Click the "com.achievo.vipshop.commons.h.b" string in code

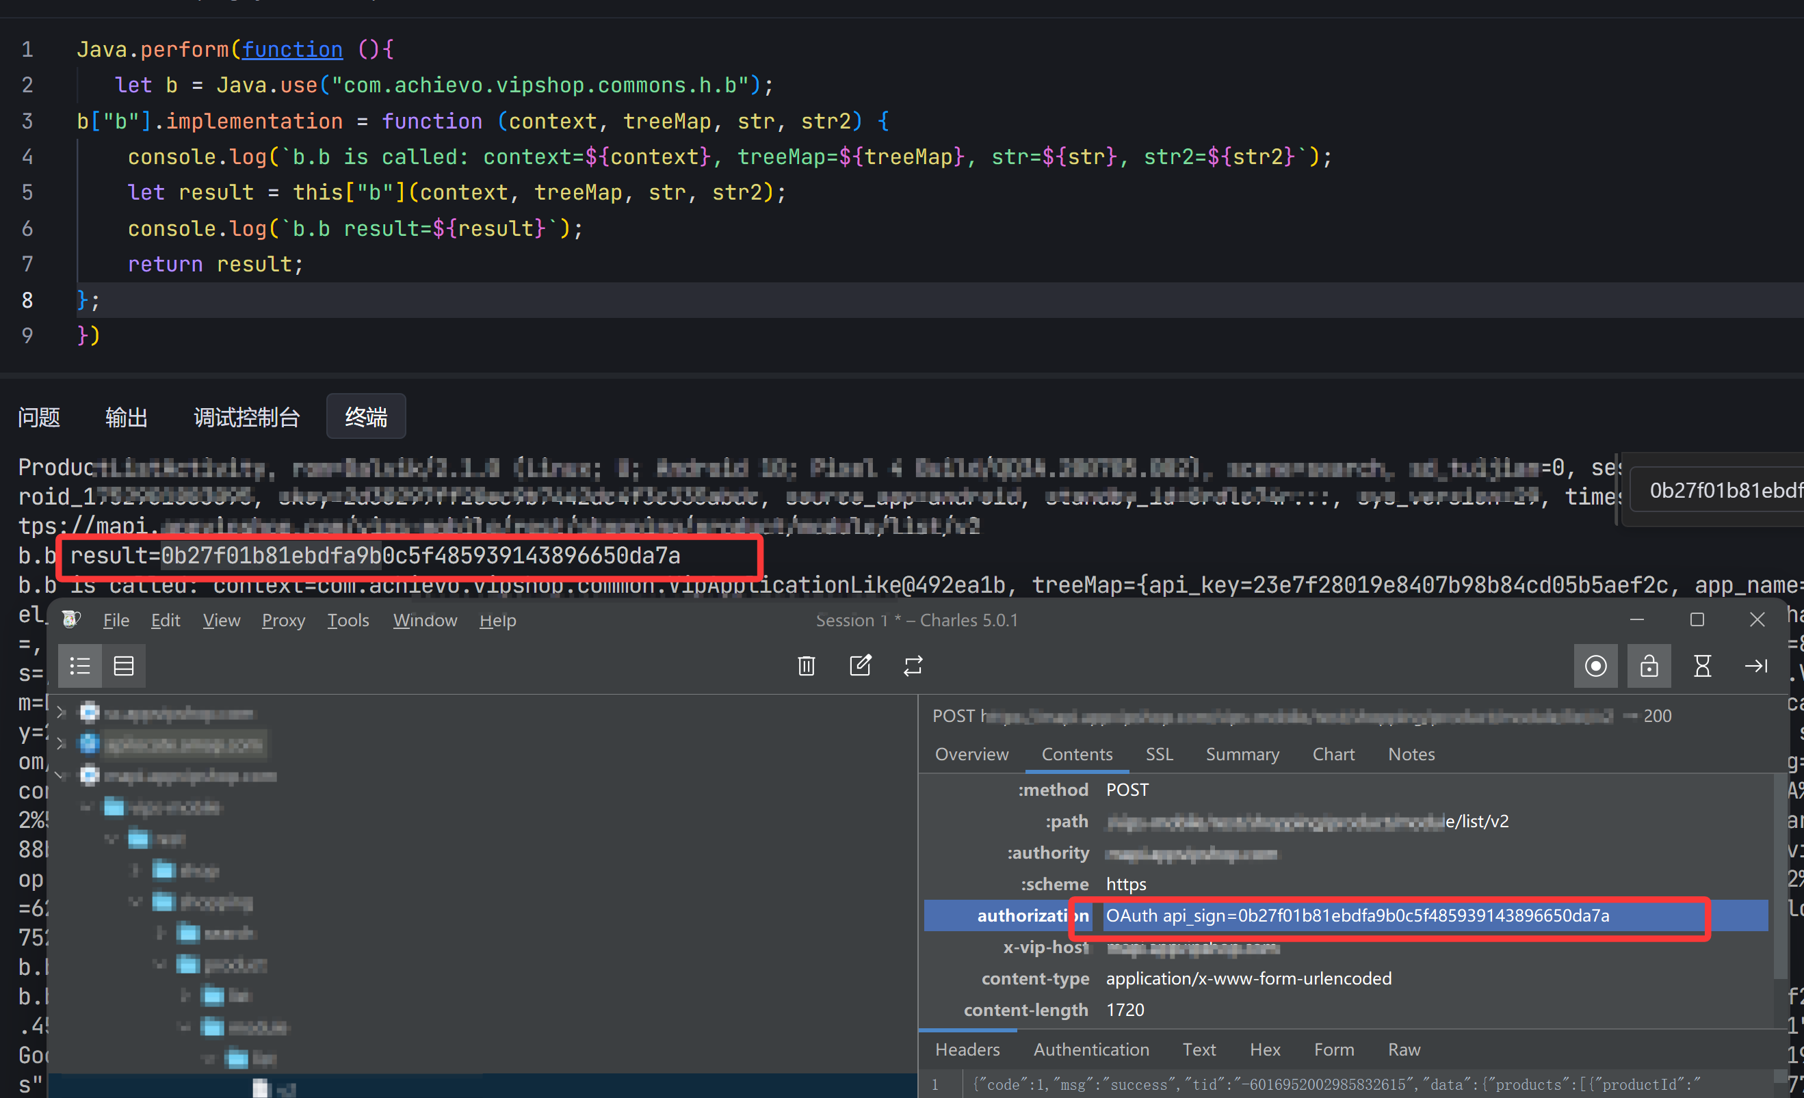[541, 85]
